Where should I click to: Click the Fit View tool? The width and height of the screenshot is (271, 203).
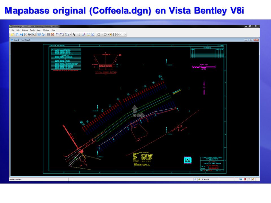(x=30, y=34)
